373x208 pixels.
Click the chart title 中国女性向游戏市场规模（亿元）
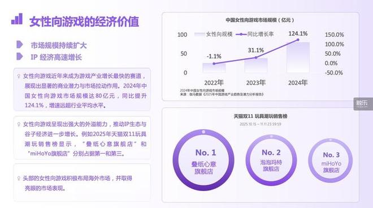(260, 20)
